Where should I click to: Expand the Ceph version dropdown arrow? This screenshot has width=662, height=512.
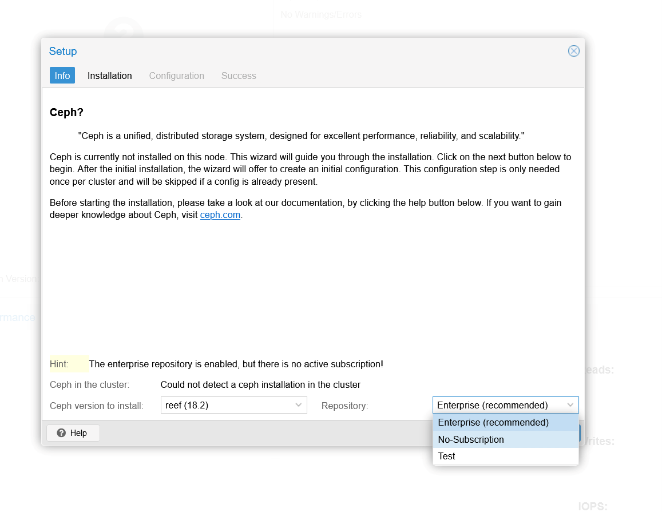click(x=299, y=405)
